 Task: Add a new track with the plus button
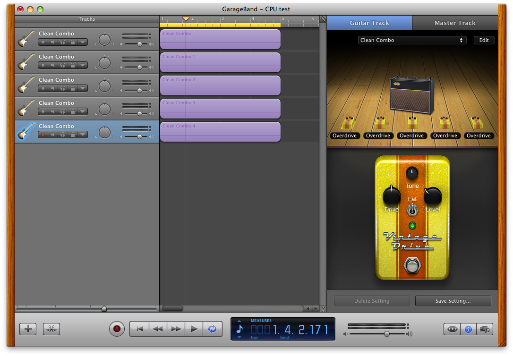point(28,329)
